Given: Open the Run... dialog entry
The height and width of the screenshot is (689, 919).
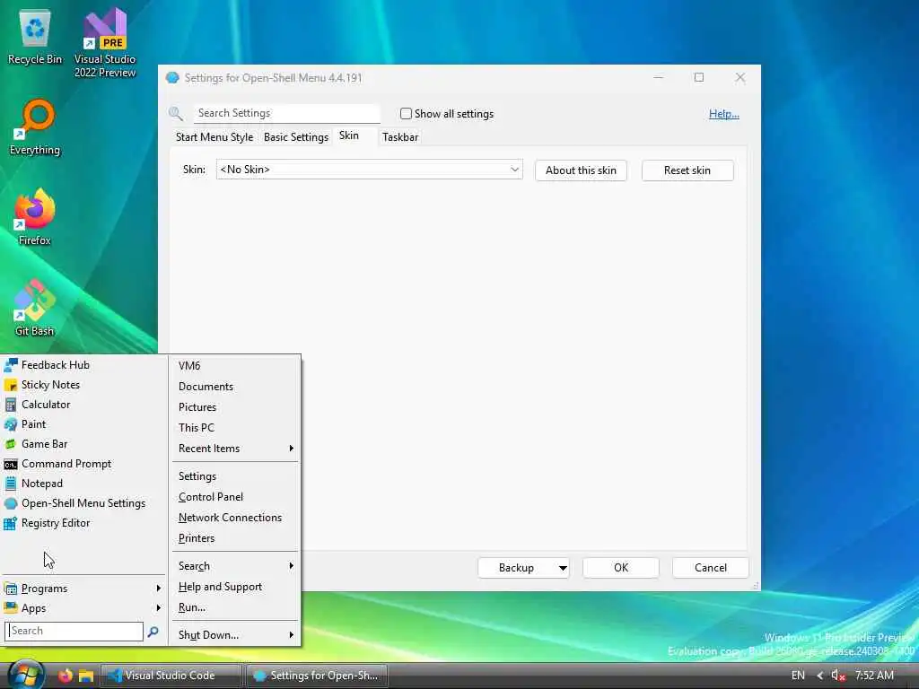Looking at the screenshot, I should tap(236, 607).
